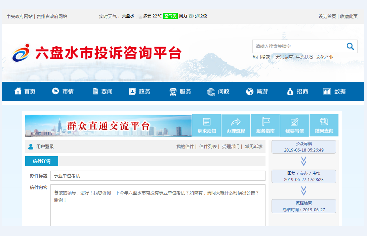Open the 我的信件 link
This screenshot has height=236, width=367.
pyautogui.click(x=185, y=146)
